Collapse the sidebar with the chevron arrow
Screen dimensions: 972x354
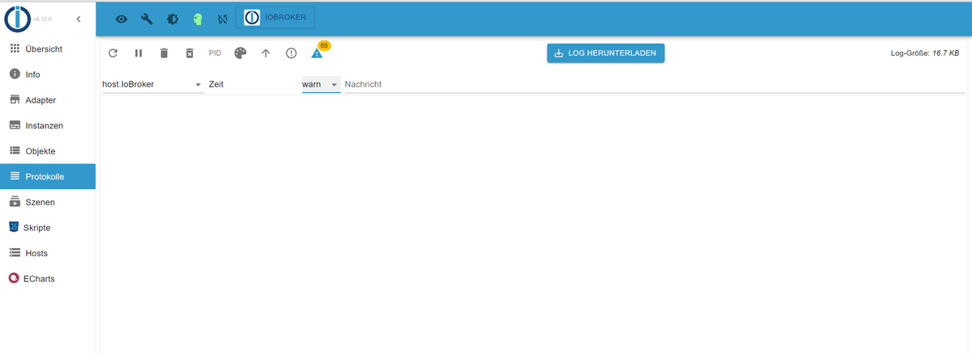[x=78, y=19]
